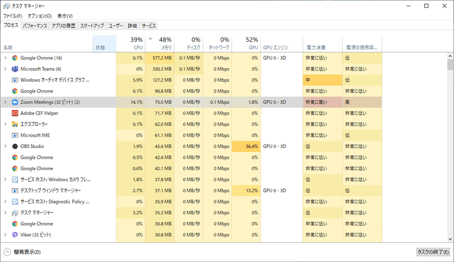Image resolution: width=454 pixels, height=262 pixels.
Task: Switch to the ユーザー tab
Action: pyautogui.click(x=116, y=26)
